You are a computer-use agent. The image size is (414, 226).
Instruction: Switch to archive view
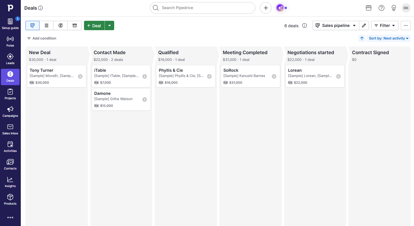[75, 25]
